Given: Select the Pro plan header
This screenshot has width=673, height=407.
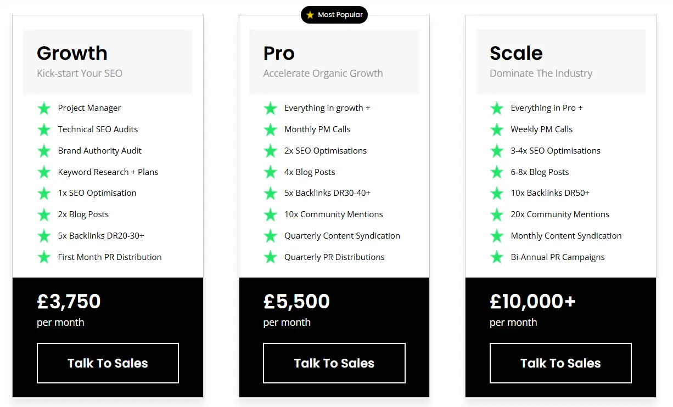Looking at the screenshot, I should tap(279, 53).
